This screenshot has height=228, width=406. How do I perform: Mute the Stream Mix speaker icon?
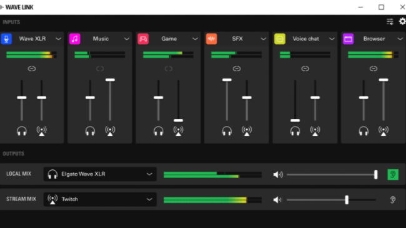[x=277, y=199]
